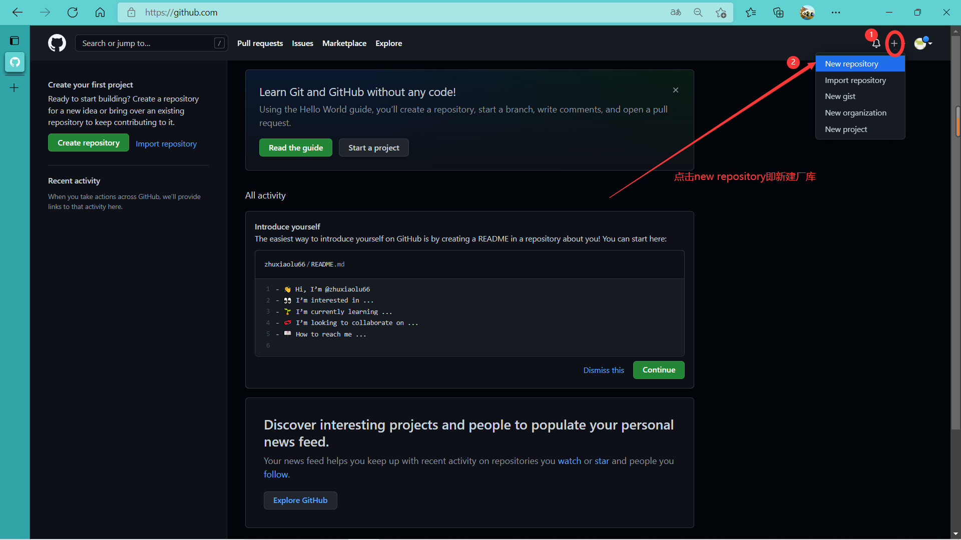Screen dimensions: 961x540
Task: Open translate icon in address bar
Action: (676, 12)
